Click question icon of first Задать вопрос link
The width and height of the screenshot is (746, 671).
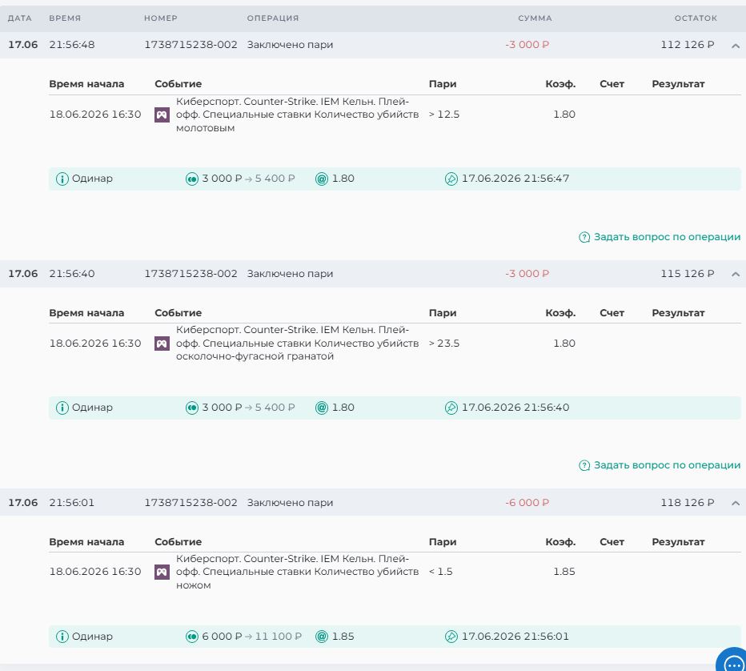(584, 237)
